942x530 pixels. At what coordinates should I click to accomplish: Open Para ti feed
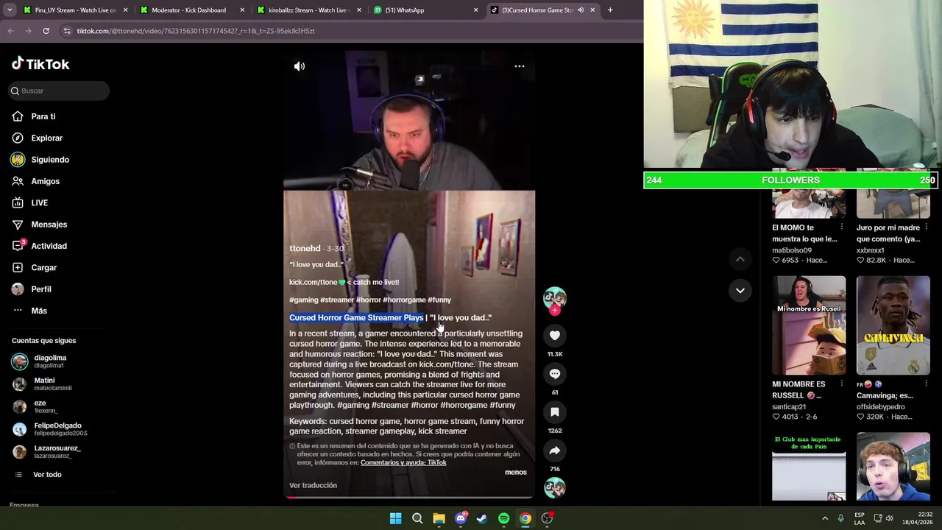coord(43,116)
